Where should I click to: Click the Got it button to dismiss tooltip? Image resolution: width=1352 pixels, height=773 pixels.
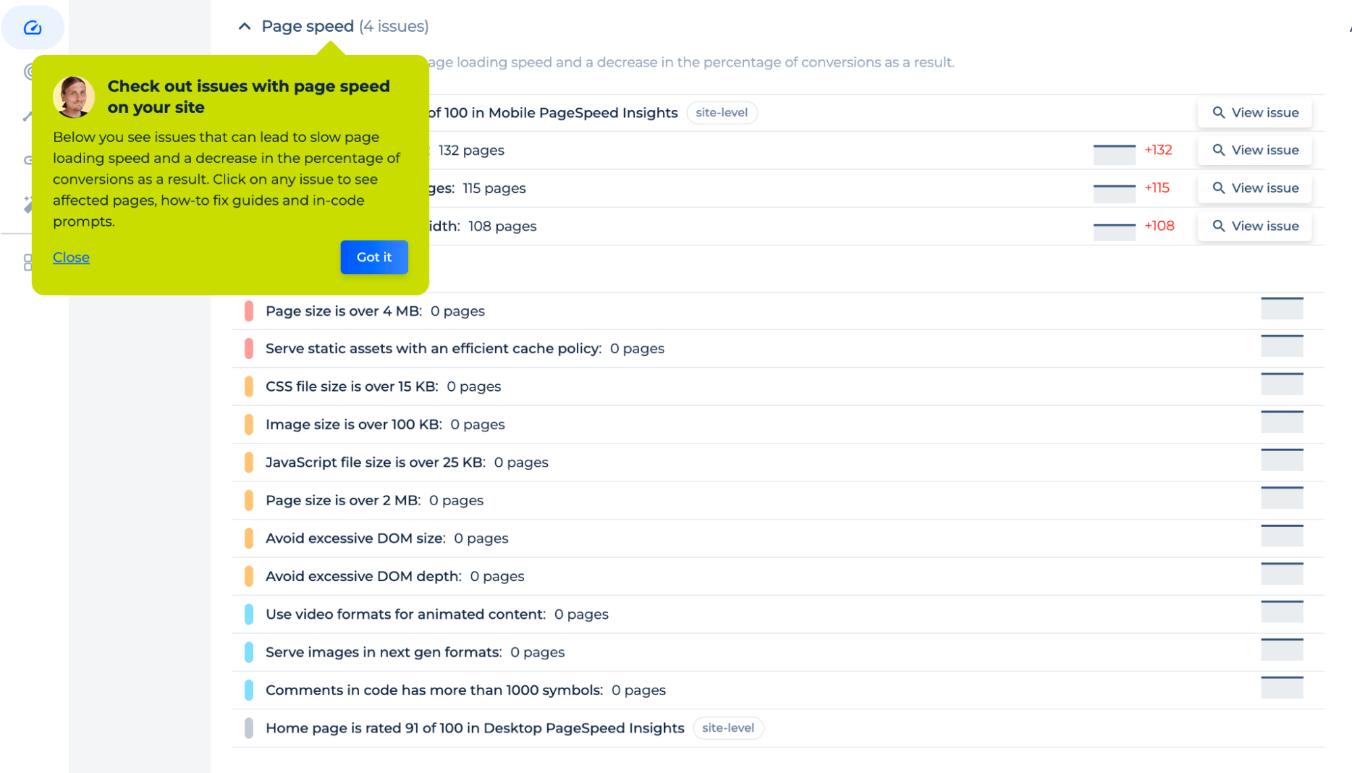[373, 257]
